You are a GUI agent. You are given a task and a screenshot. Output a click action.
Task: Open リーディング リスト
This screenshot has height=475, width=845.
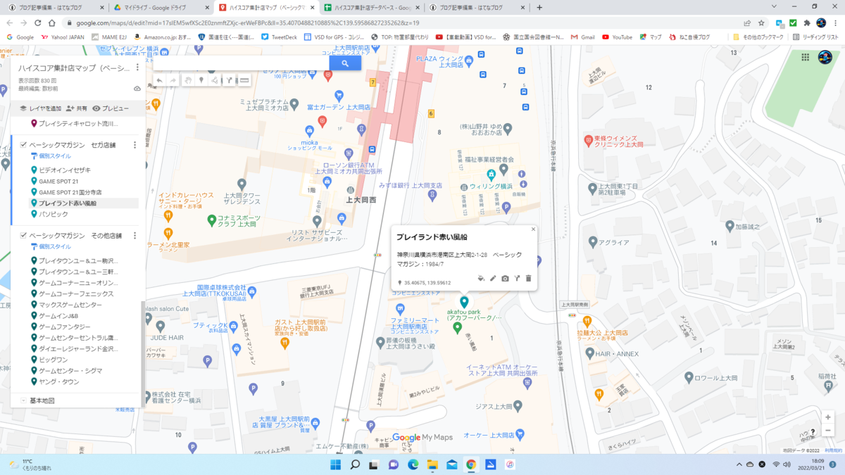(818, 37)
